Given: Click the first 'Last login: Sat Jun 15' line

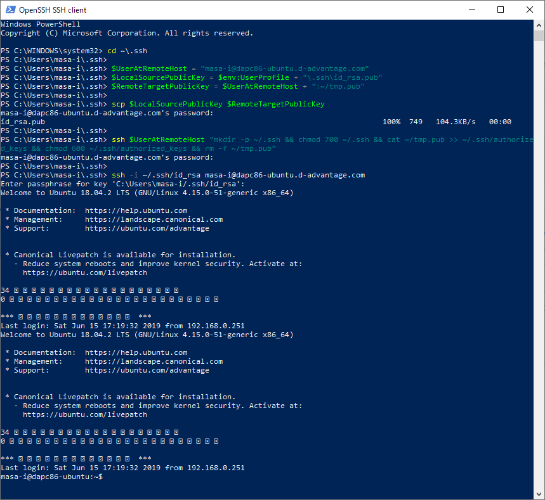Looking at the screenshot, I should [122, 326].
